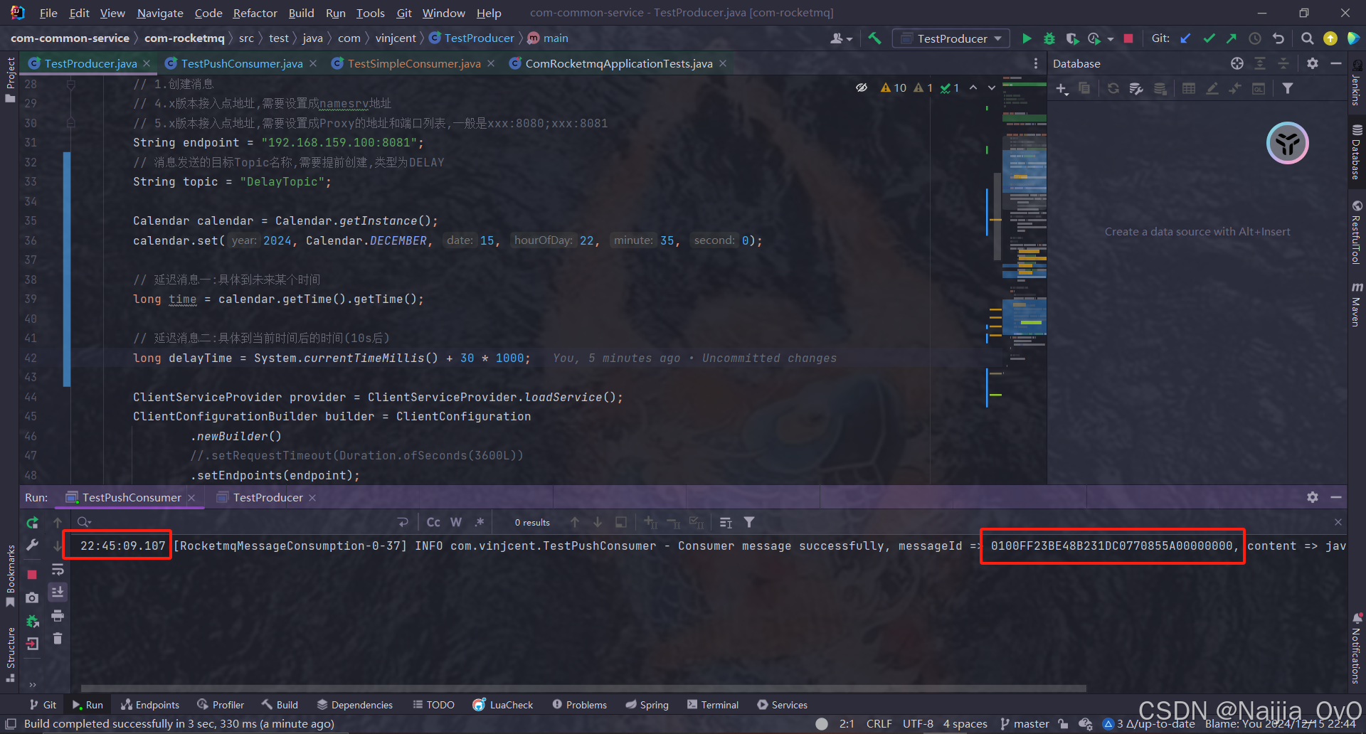Viewport: 1366px width, 734px height.
Task: Build project with the hammer icon
Action: click(x=874, y=38)
